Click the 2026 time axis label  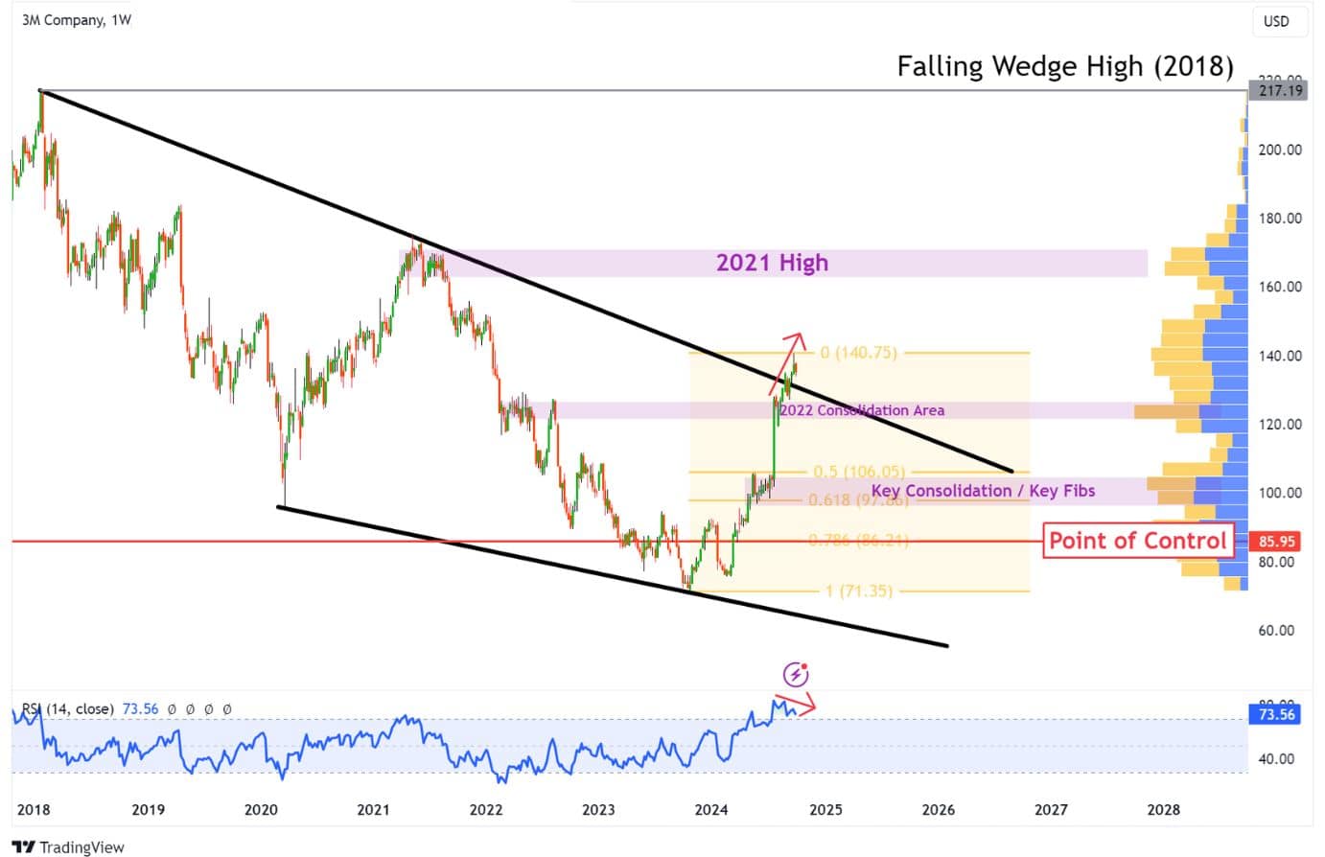(939, 809)
